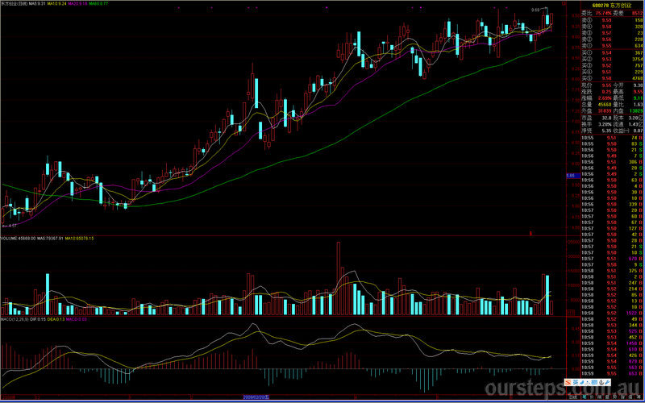The height and width of the screenshot is (403, 645).
Task: Click the 外盘 31839 value
Action: (x=605, y=110)
